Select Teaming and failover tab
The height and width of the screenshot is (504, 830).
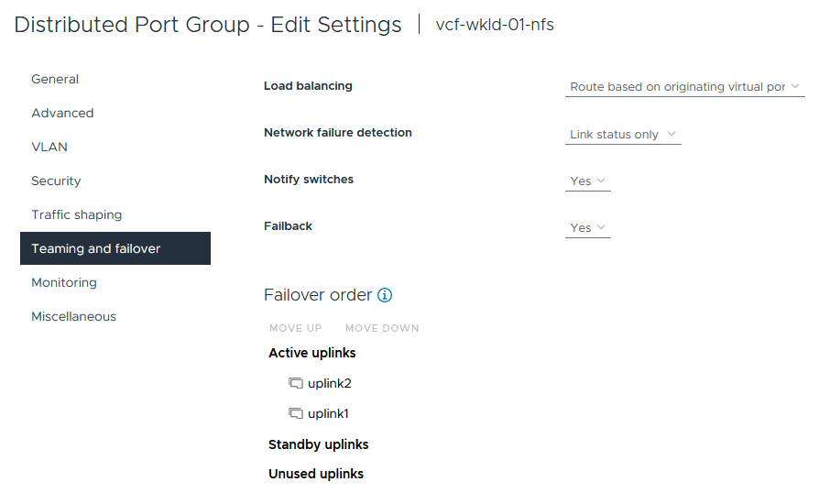[x=96, y=249]
